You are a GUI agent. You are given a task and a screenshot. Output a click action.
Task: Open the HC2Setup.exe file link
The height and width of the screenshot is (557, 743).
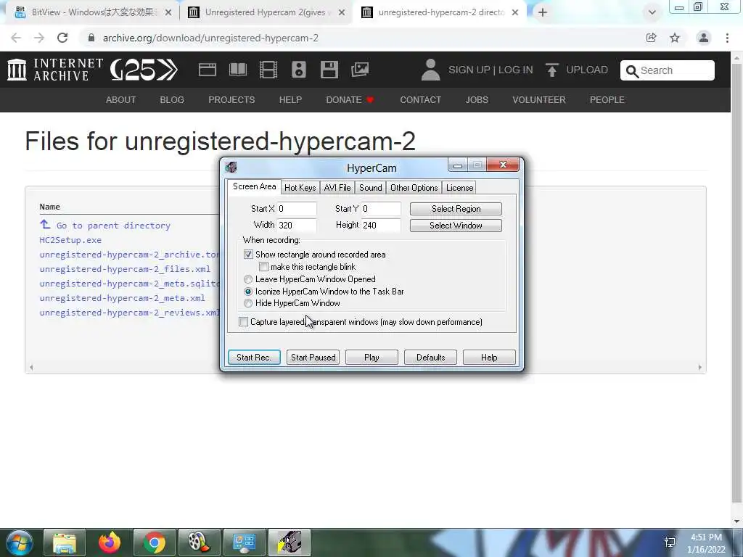click(70, 240)
